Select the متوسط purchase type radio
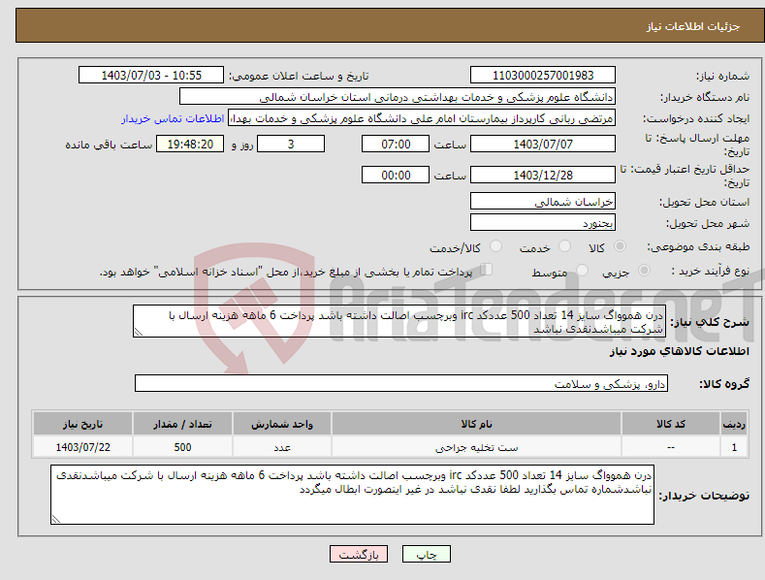This screenshot has height=580, width=765. (x=582, y=270)
